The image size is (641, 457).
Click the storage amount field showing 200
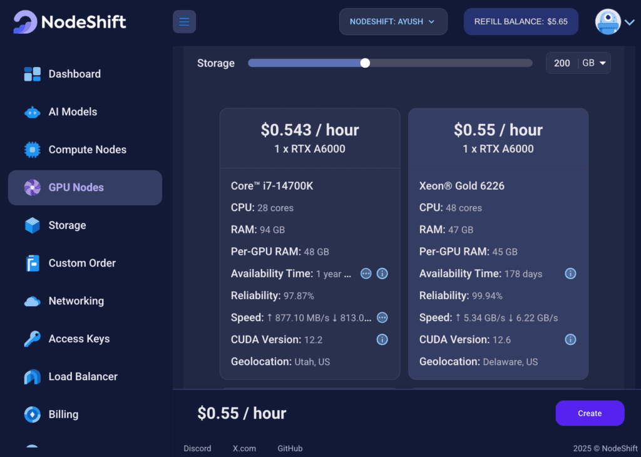(x=562, y=63)
